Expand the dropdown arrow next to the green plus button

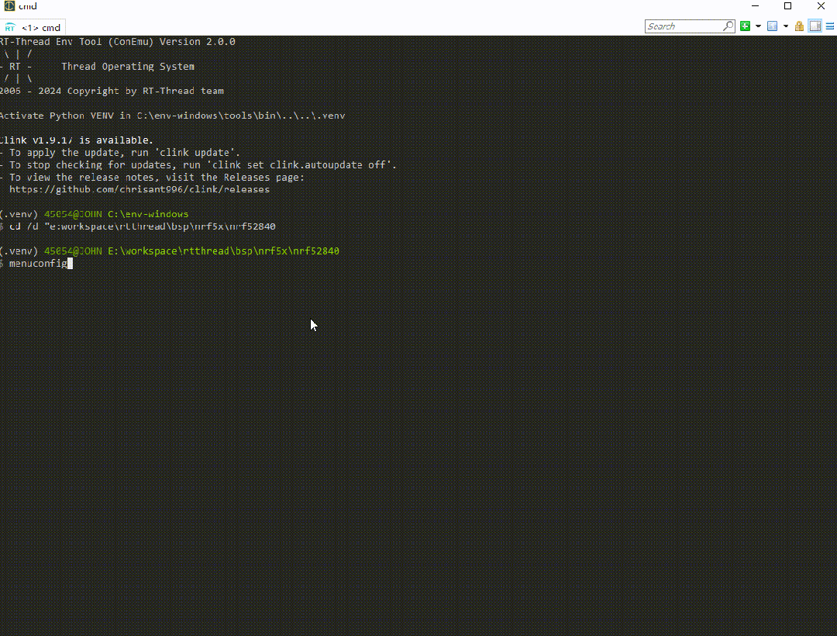[757, 26]
